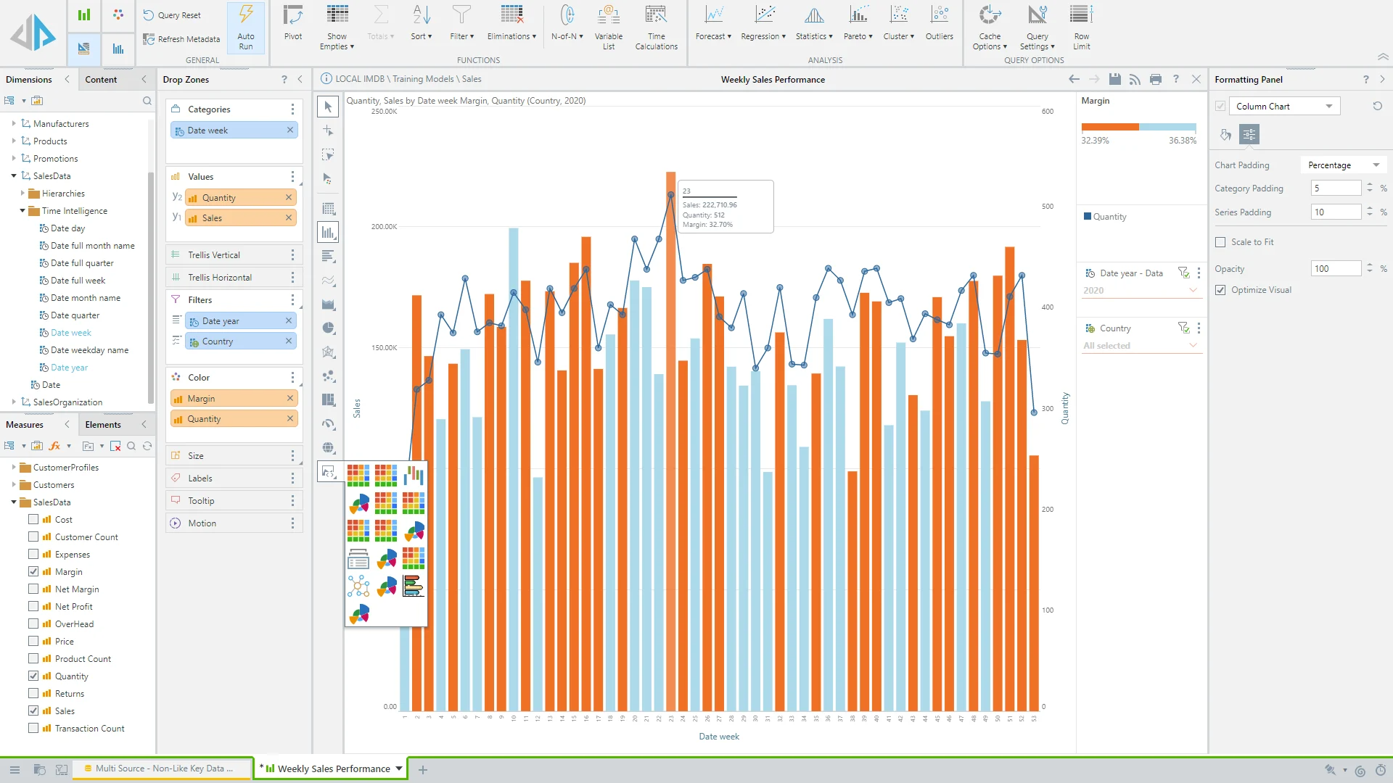Viewport: 1393px width, 783px height.
Task: Print the current report
Action: click(x=1155, y=80)
